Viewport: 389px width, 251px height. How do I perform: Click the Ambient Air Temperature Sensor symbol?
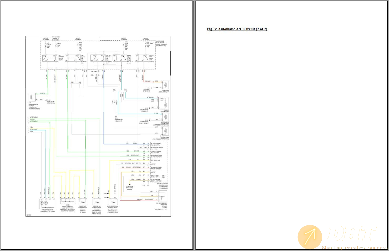97,202
